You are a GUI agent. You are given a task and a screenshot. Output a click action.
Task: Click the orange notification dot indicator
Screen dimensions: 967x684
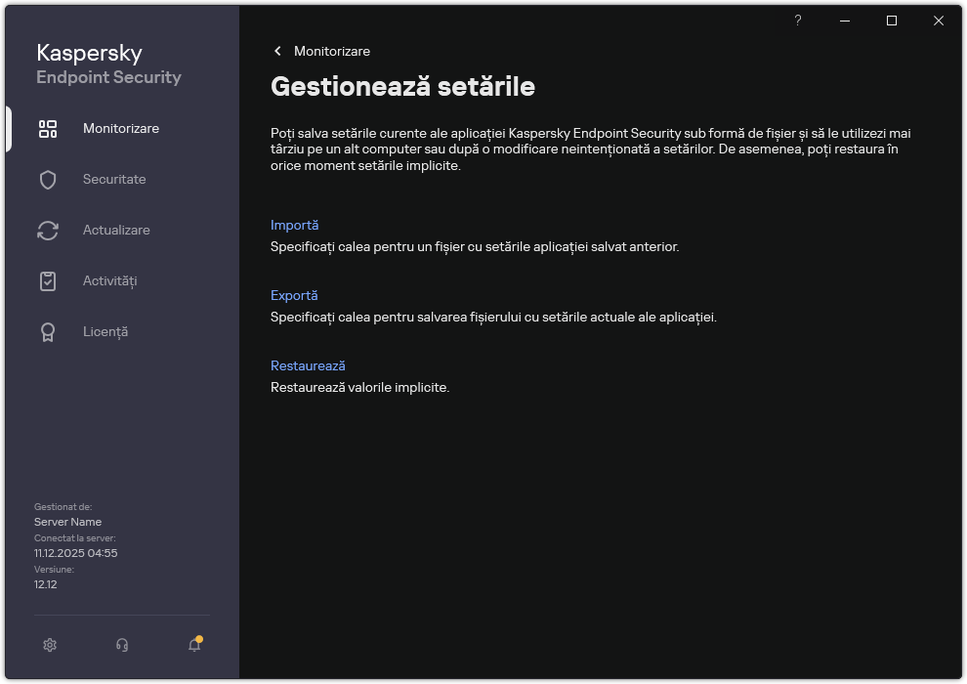[198, 636]
